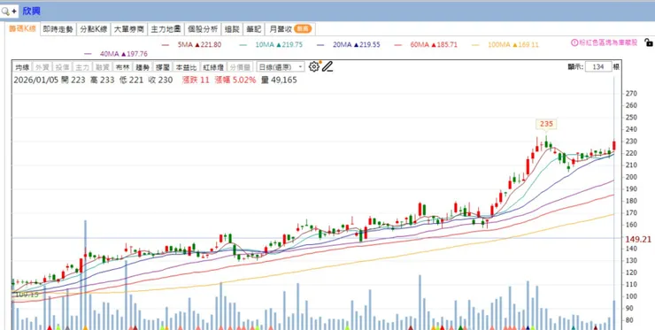Open the stock search magnifier icon
This screenshot has height=330, width=655.
pyautogui.click(x=5, y=12)
